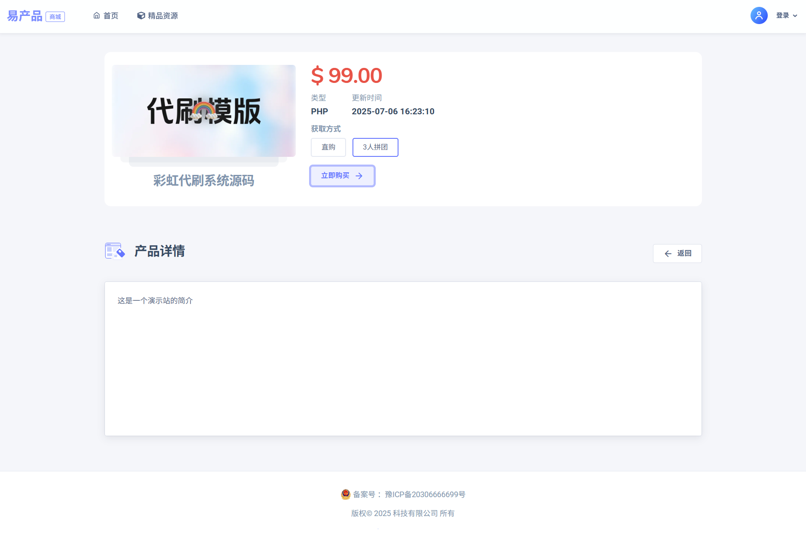Click the right arrow icon inside 立即购买

tap(359, 176)
